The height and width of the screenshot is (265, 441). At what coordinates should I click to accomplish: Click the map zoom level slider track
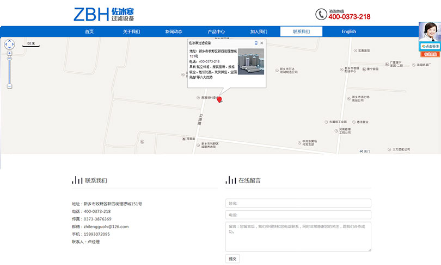pos(9,70)
